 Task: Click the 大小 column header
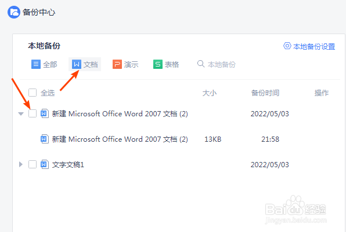click(210, 93)
